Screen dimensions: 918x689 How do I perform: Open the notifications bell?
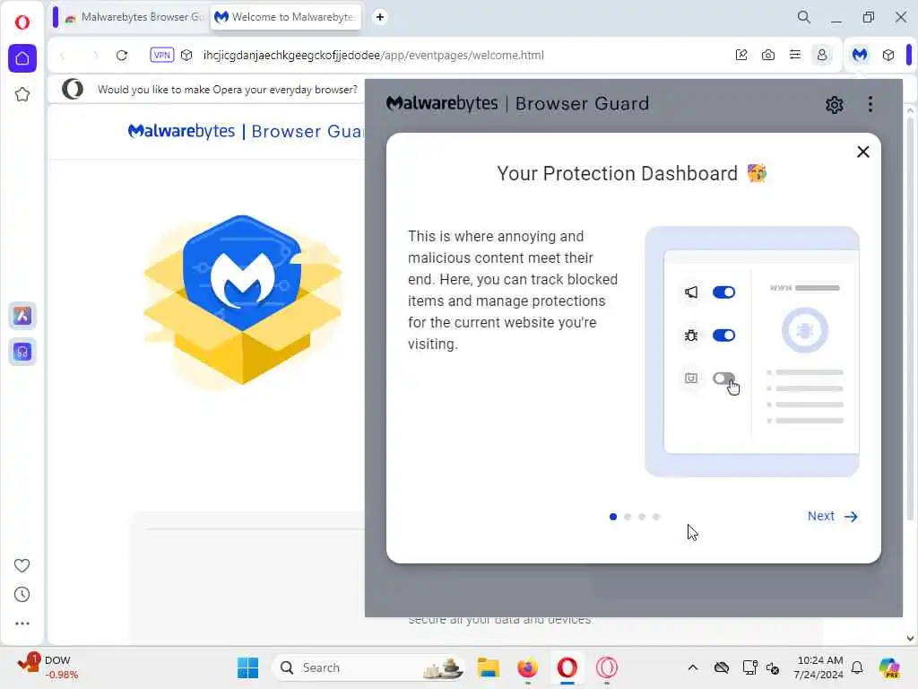click(x=857, y=667)
